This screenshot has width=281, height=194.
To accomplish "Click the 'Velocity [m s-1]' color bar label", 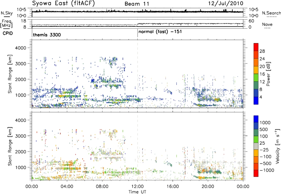I will click(277, 146).
